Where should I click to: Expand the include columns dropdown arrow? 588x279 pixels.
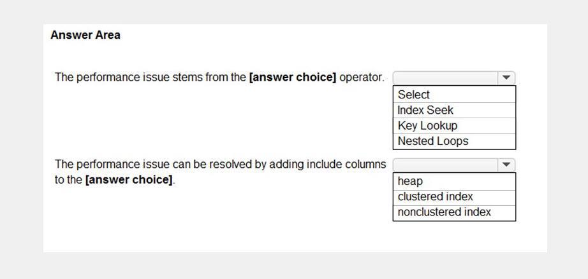pyautogui.click(x=506, y=165)
